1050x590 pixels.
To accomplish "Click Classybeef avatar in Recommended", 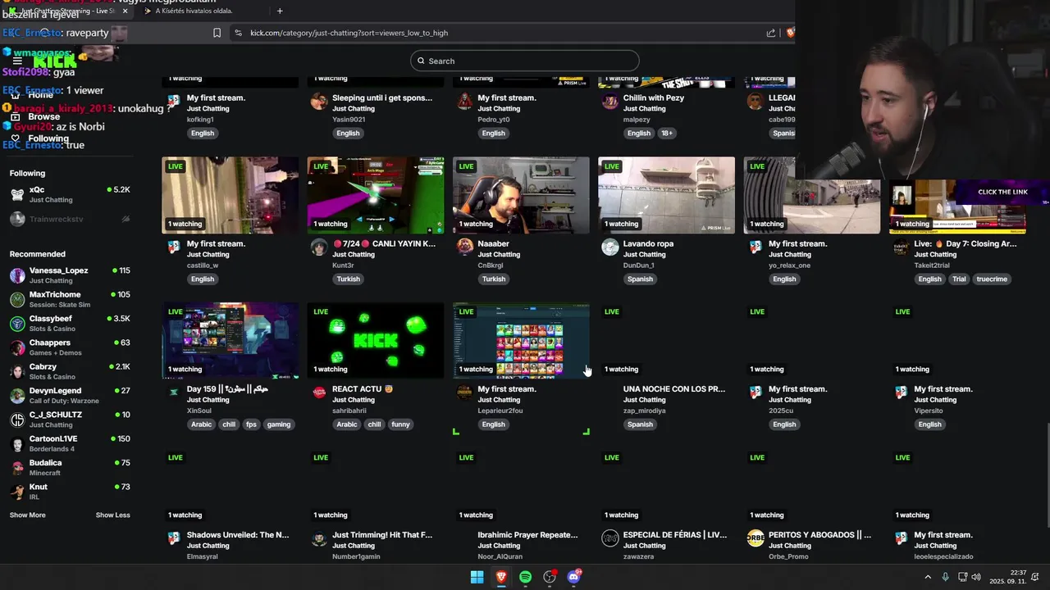I will click(x=17, y=324).
